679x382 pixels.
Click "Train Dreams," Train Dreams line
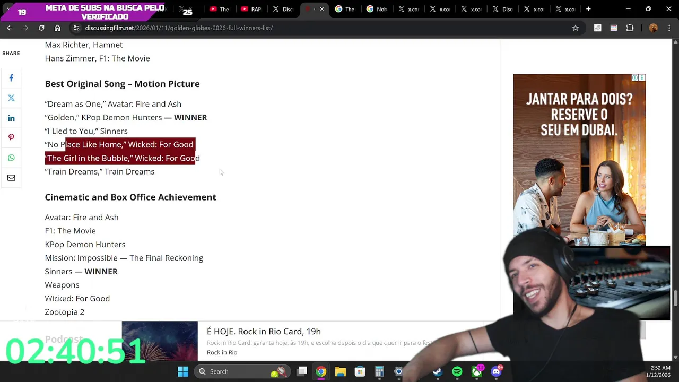100,171
